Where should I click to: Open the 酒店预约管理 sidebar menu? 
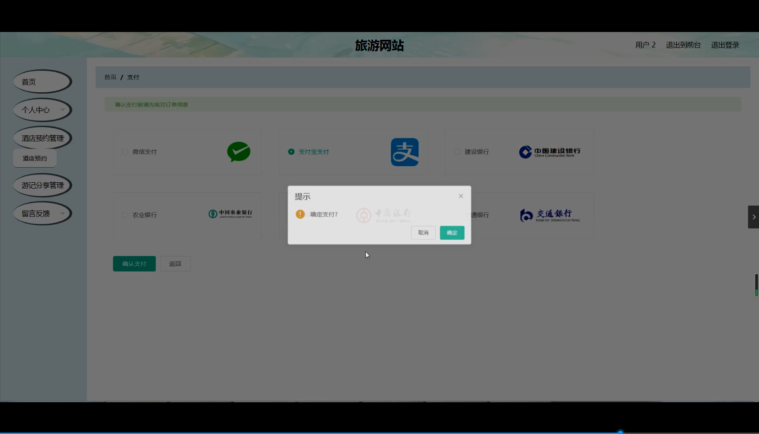[43, 138]
